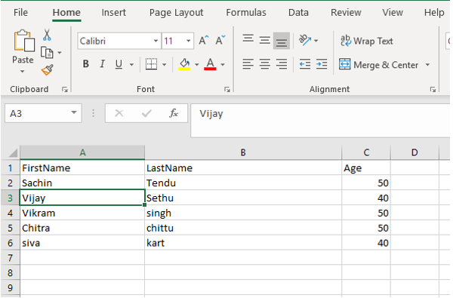This screenshot has width=453, height=298.
Task: Select cell containing Sachin
Action: click(82, 183)
